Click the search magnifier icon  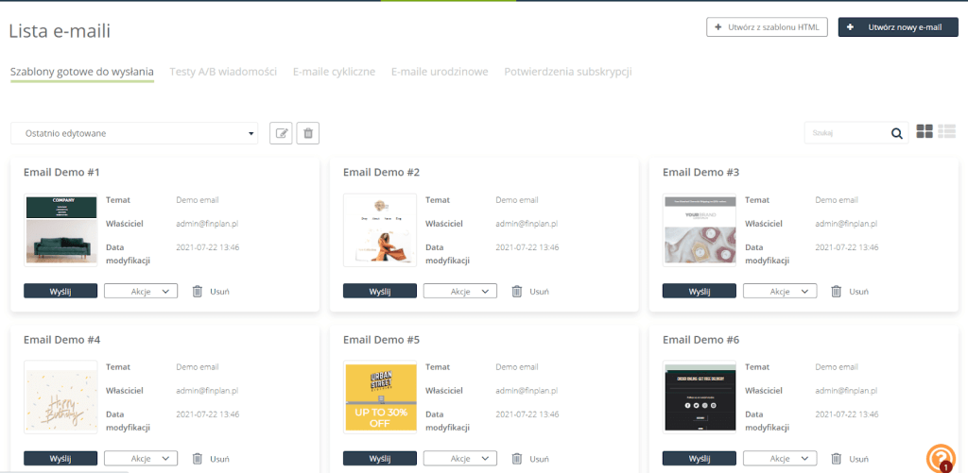coord(896,133)
